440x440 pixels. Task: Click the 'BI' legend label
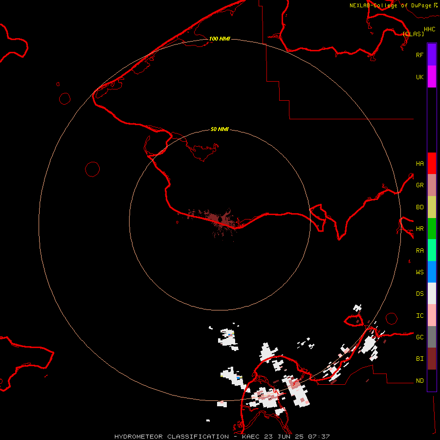point(419,359)
